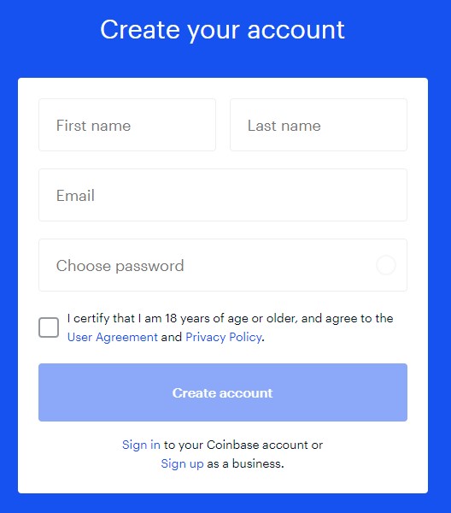Click the 'as a business.' text

(245, 463)
